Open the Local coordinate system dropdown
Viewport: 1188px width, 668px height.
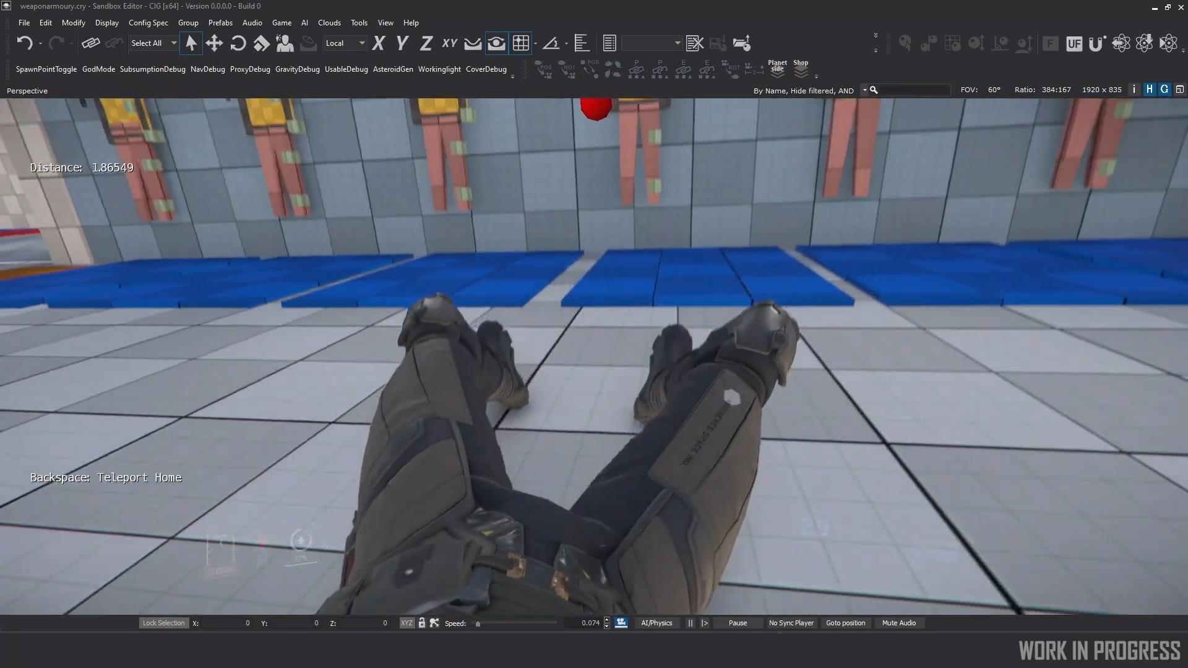(362, 43)
